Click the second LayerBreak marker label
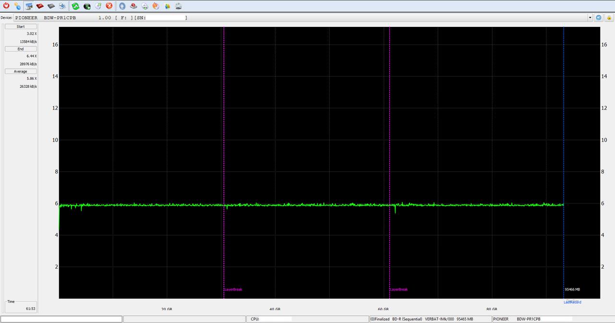Viewport: 615px width, 323px height. pyautogui.click(x=399, y=289)
